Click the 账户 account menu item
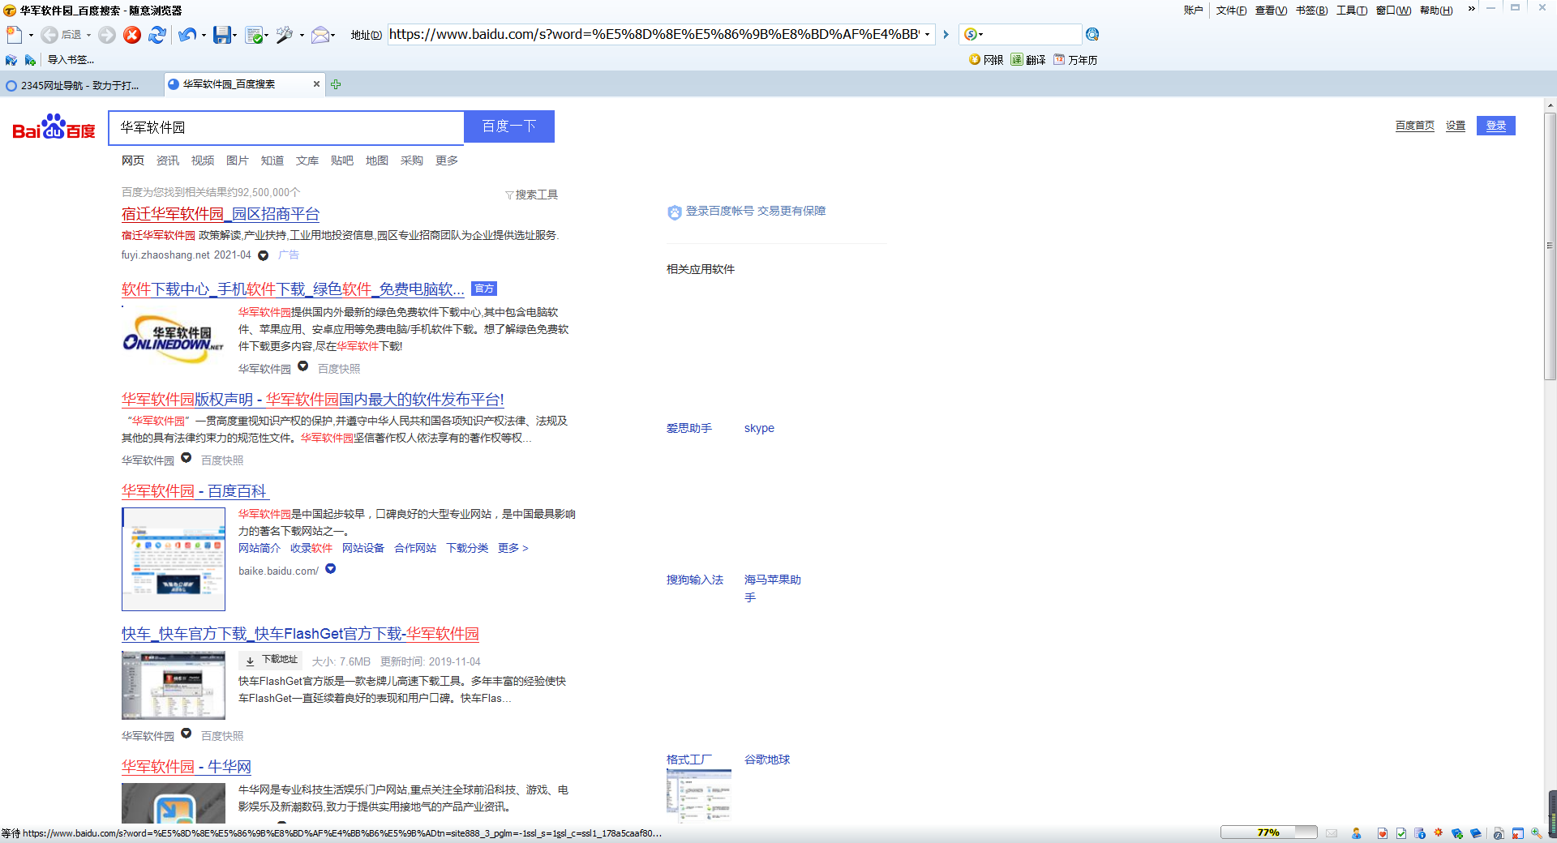The height and width of the screenshot is (843, 1557). [x=1194, y=11]
